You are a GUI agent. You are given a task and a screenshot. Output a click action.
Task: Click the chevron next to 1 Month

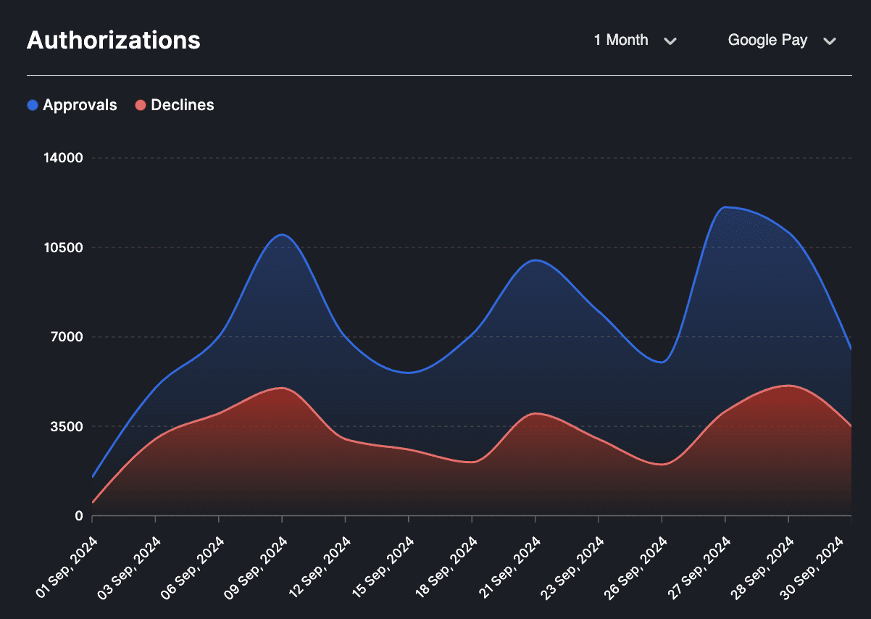(670, 41)
